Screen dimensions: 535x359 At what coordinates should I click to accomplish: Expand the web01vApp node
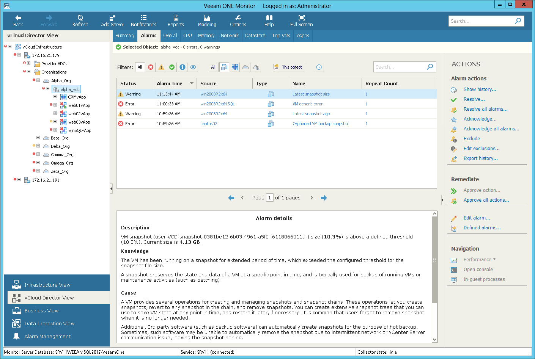pyautogui.click(x=55, y=105)
